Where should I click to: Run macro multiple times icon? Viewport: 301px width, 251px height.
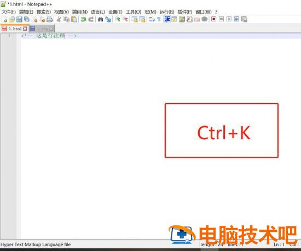[236, 19]
